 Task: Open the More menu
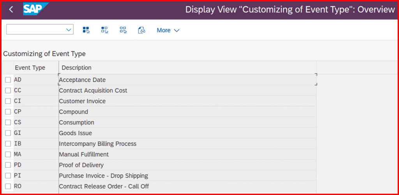click(168, 30)
